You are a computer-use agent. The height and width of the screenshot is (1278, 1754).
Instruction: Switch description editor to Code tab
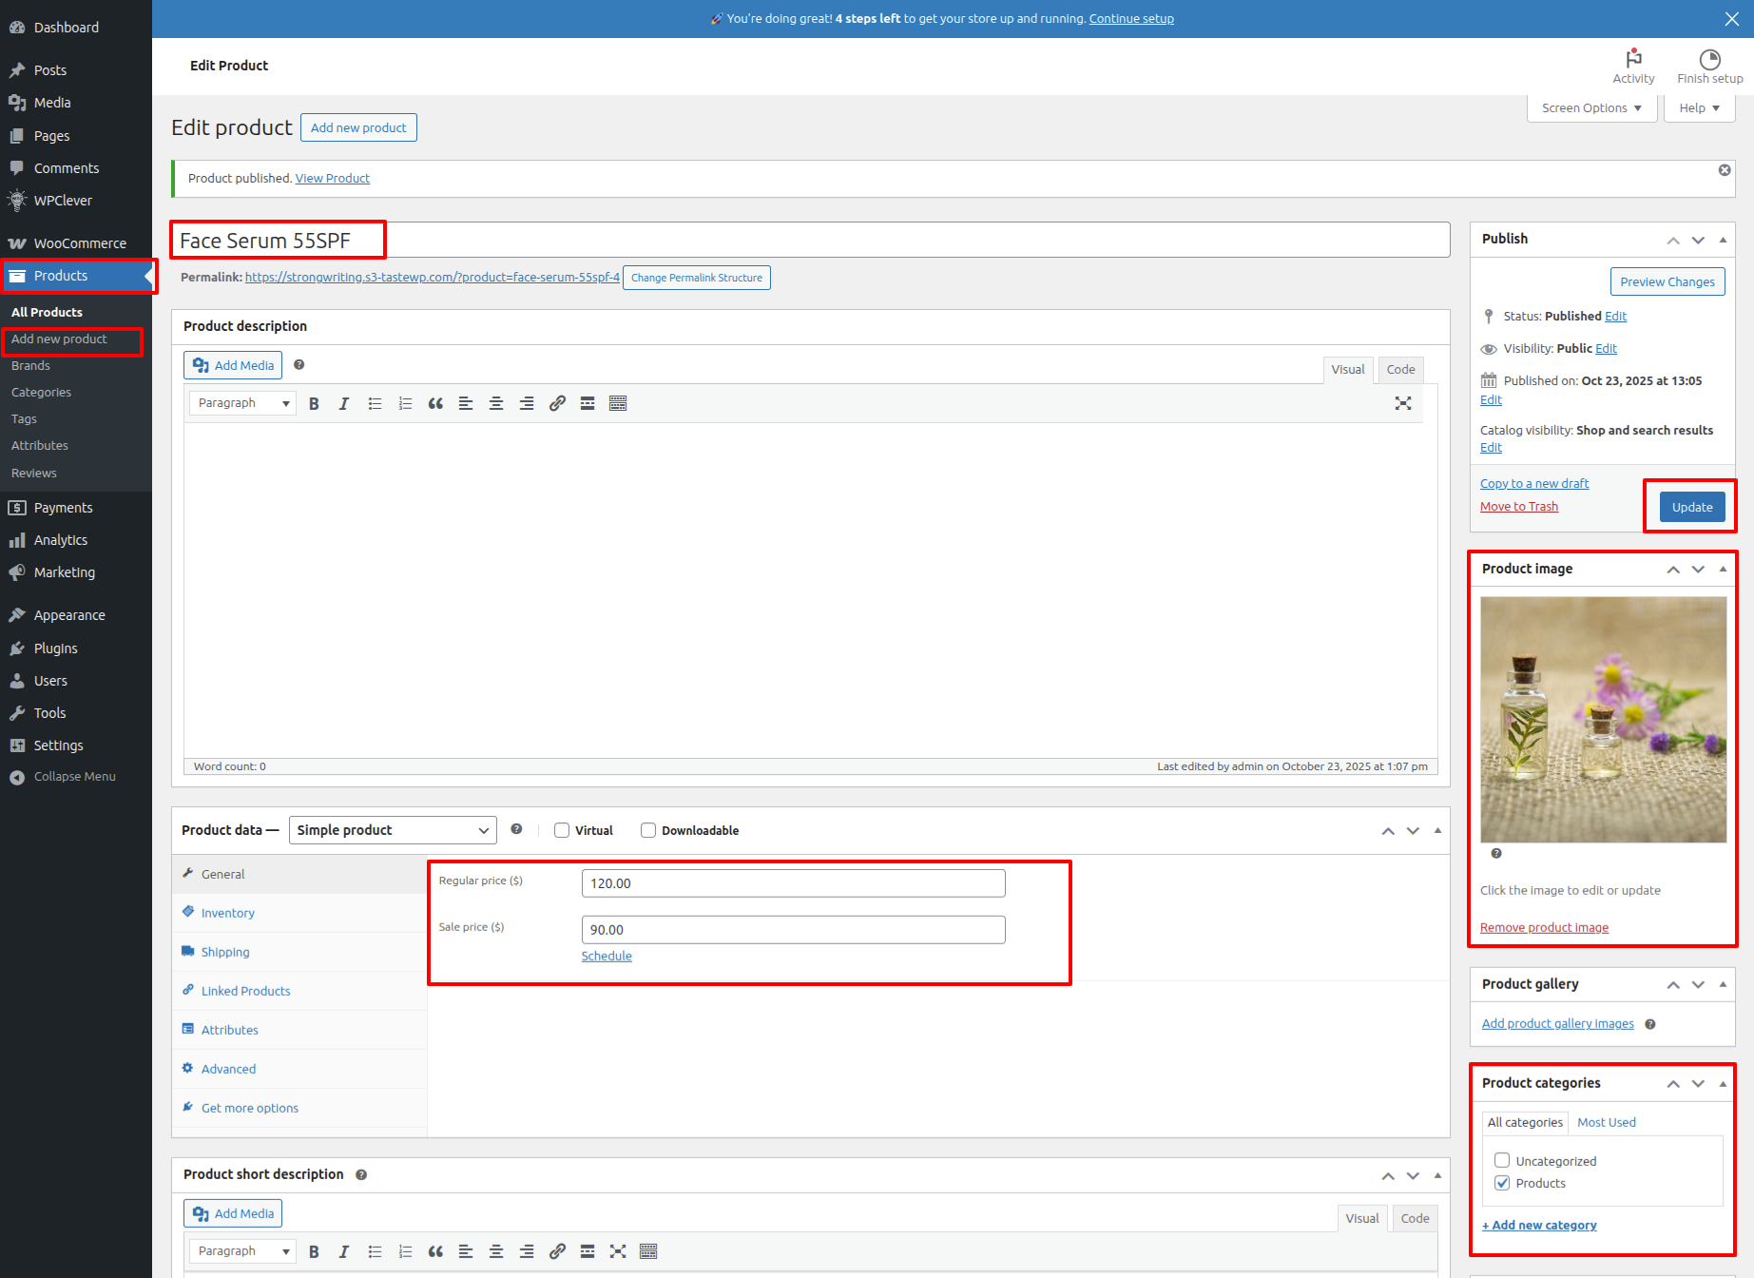tap(1400, 370)
